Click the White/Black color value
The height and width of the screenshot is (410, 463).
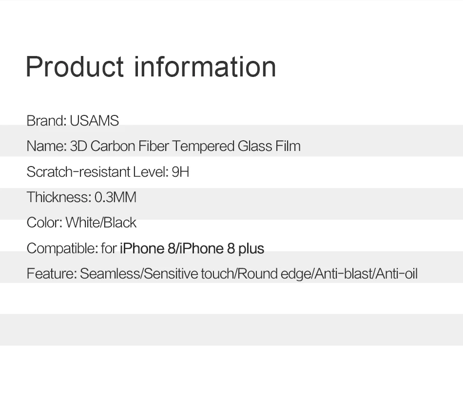(x=101, y=223)
